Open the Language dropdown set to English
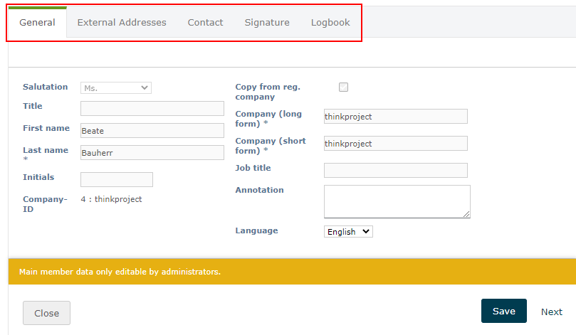The image size is (576, 335). 348,232
